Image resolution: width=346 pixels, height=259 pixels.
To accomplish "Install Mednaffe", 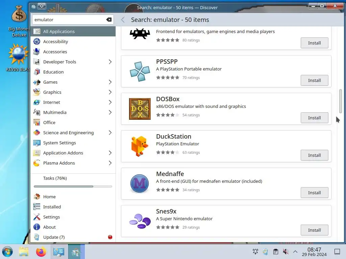I will coord(314,193).
